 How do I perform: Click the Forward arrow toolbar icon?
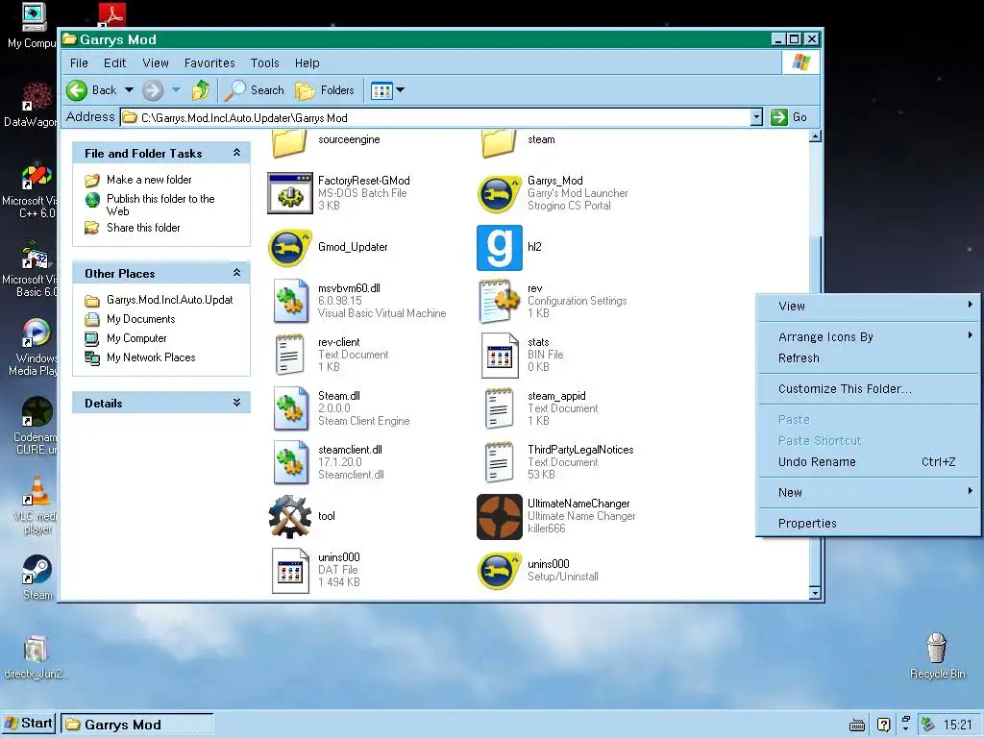point(153,90)
